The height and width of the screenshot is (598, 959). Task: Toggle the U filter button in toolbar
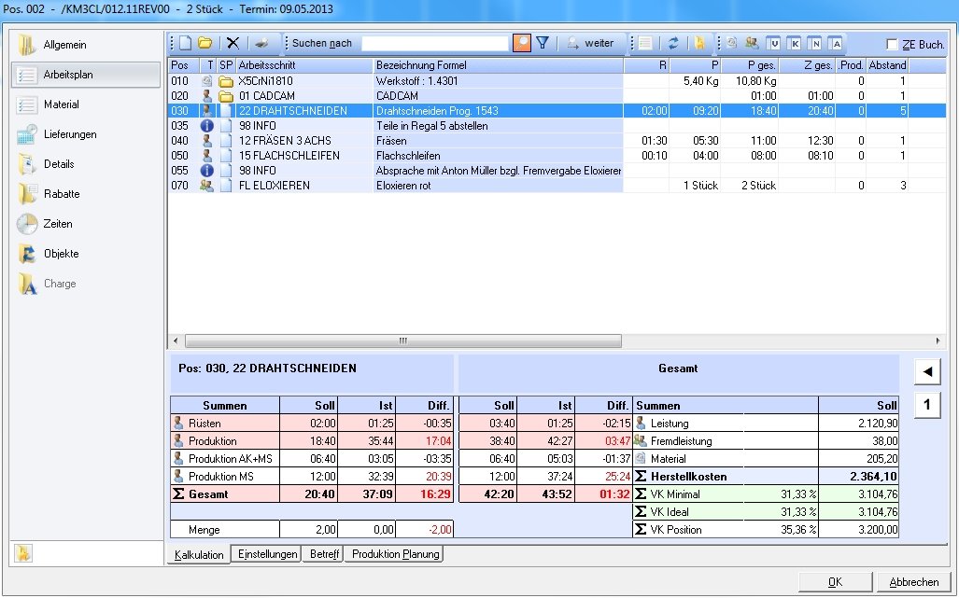pyautogui.click(x=773, y=43)
